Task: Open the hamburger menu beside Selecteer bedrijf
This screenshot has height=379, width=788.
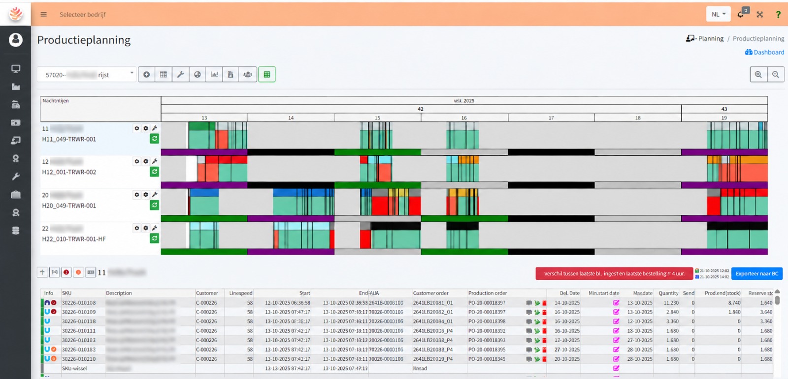Action: click(x=43, y=14)
